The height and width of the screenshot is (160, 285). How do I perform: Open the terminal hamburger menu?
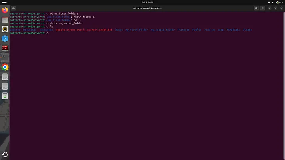click(x=262, y=8)
